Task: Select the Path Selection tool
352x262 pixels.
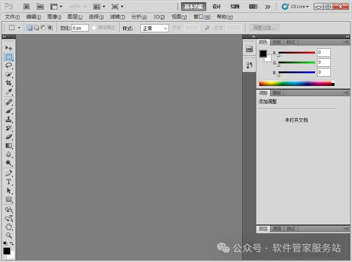Action: [x=9, y=190]
